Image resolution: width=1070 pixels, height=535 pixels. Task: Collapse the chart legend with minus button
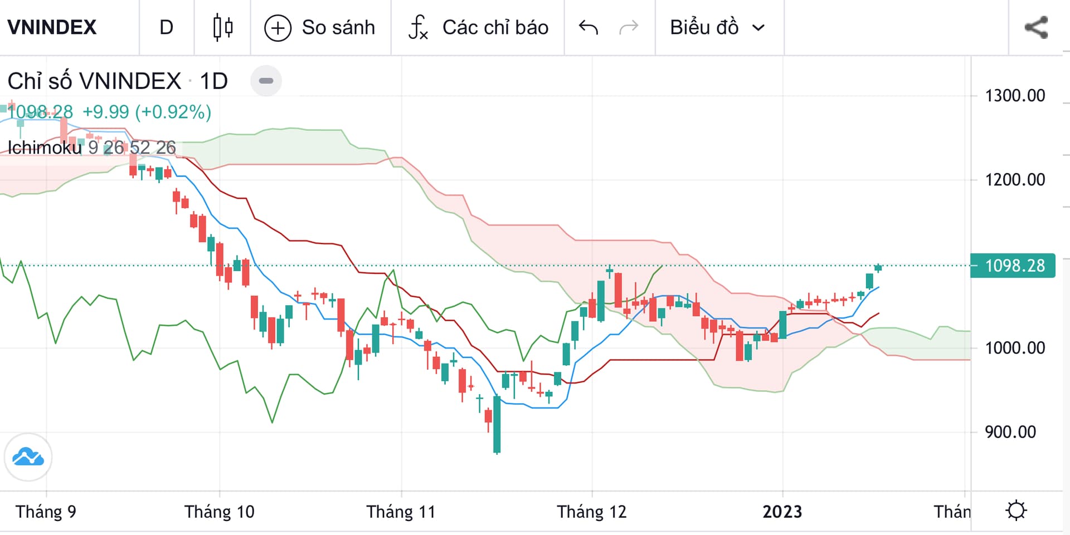click(x=266, y=81)
